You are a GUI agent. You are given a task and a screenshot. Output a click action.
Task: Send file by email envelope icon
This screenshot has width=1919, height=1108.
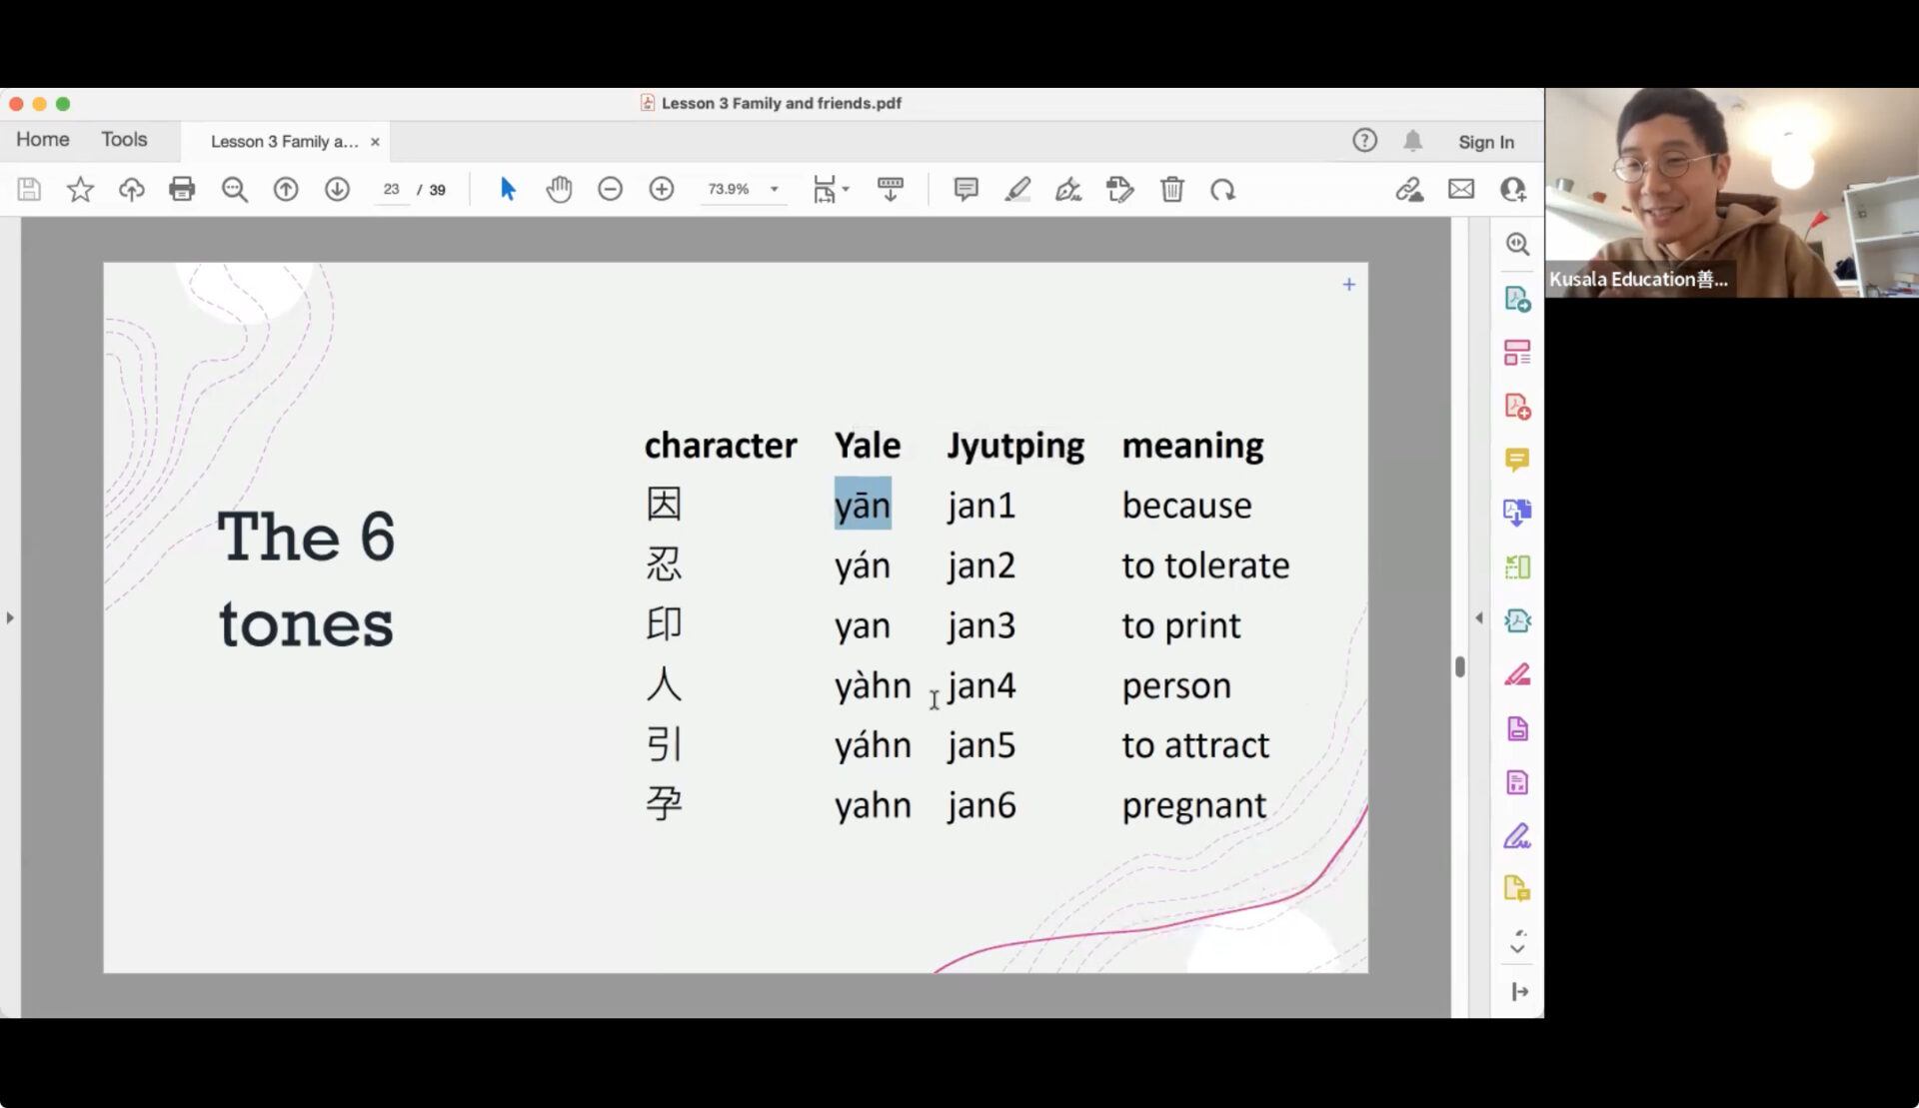pos(1461,189)
